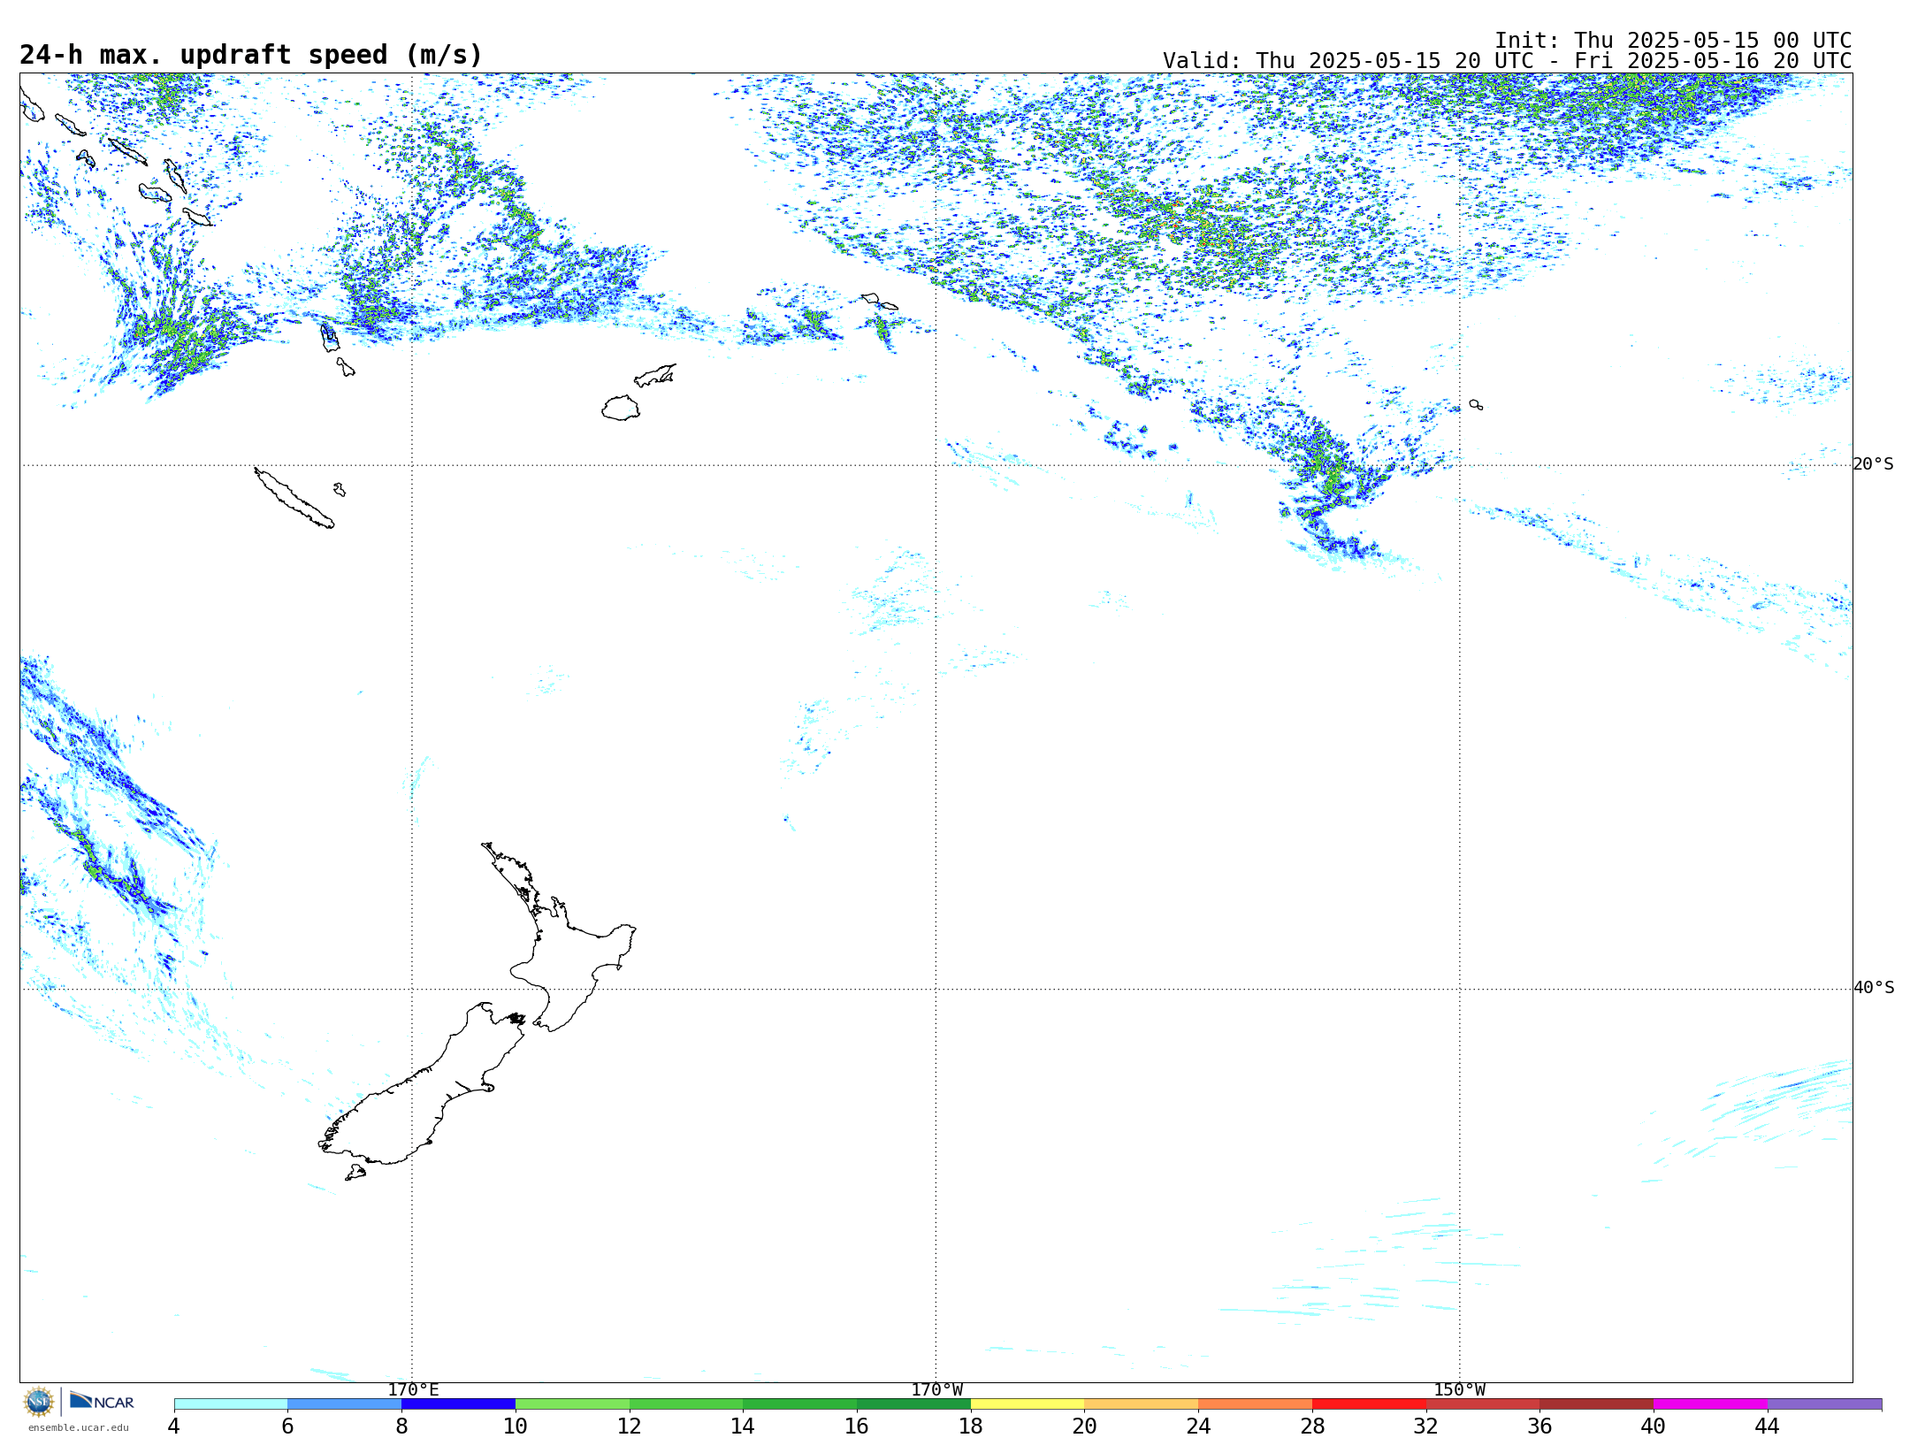The height and width of the screenshot is (1438, 1910).
Task: Click the 24-h max. updraft speed title
Action: tap(251, 55)
